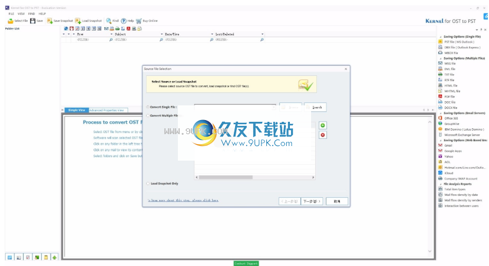Click the Save toolbar button
Viewport: 489px width, 266px height.
[x=37, y=21]
